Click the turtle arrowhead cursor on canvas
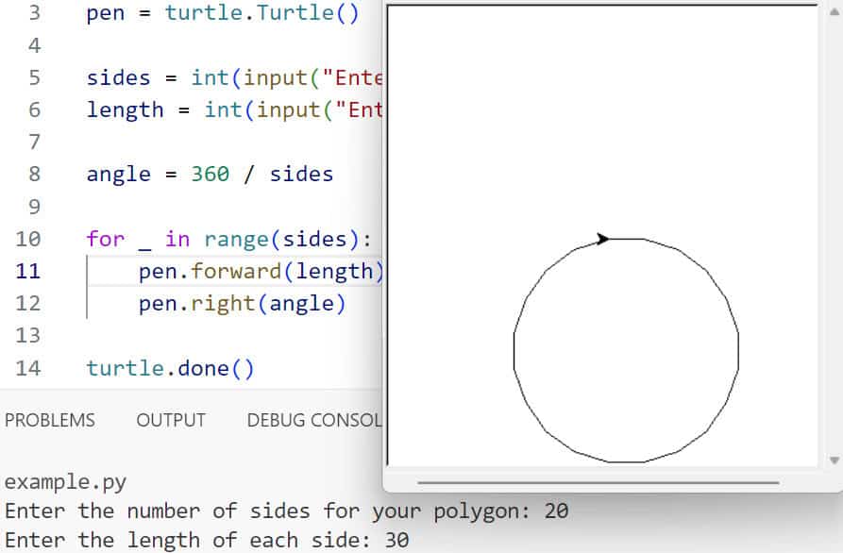843x553 pixels. [603, 239]
